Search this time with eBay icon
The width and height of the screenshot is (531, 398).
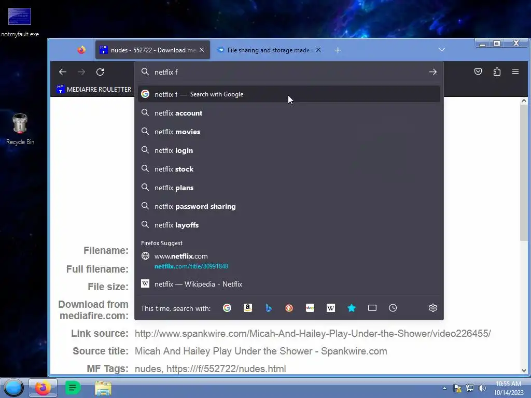(x=310, y=308)
